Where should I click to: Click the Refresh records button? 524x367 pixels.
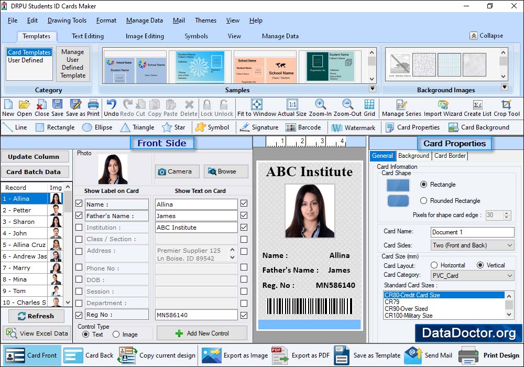pyautogui.click(x=36, y=316)
